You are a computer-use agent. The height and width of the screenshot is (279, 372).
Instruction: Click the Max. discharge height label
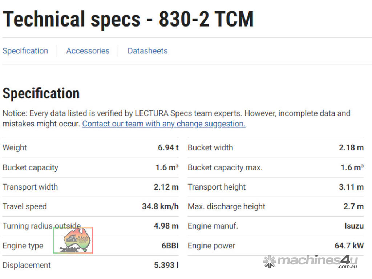tap(226, 207)
